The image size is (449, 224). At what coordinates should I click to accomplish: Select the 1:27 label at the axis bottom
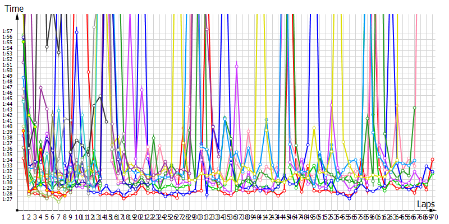coord(7,199)
